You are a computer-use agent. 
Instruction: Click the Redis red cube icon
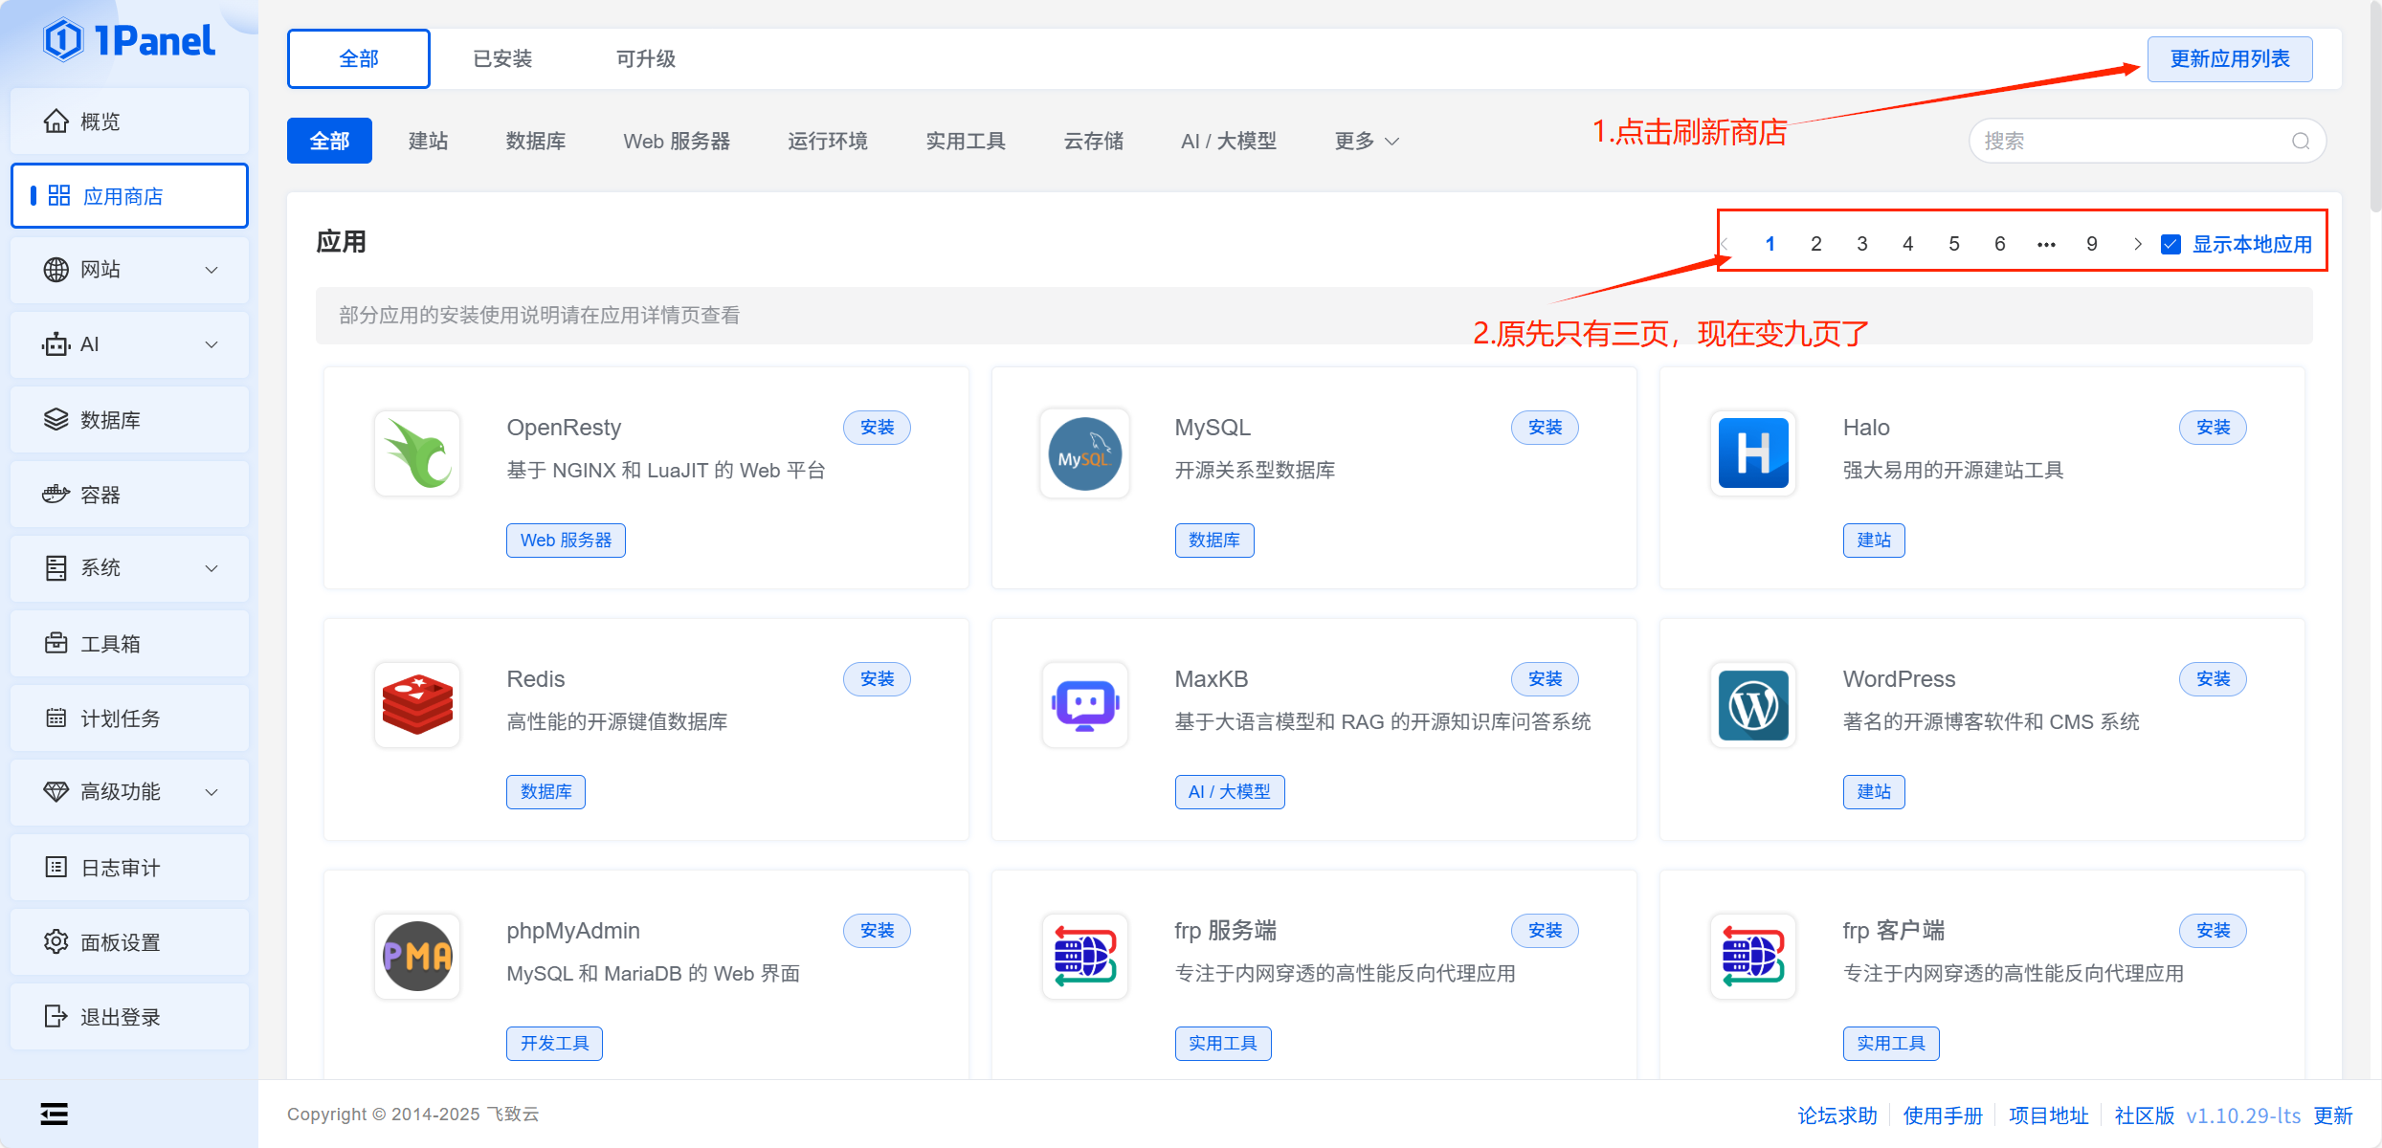(417, 705)
